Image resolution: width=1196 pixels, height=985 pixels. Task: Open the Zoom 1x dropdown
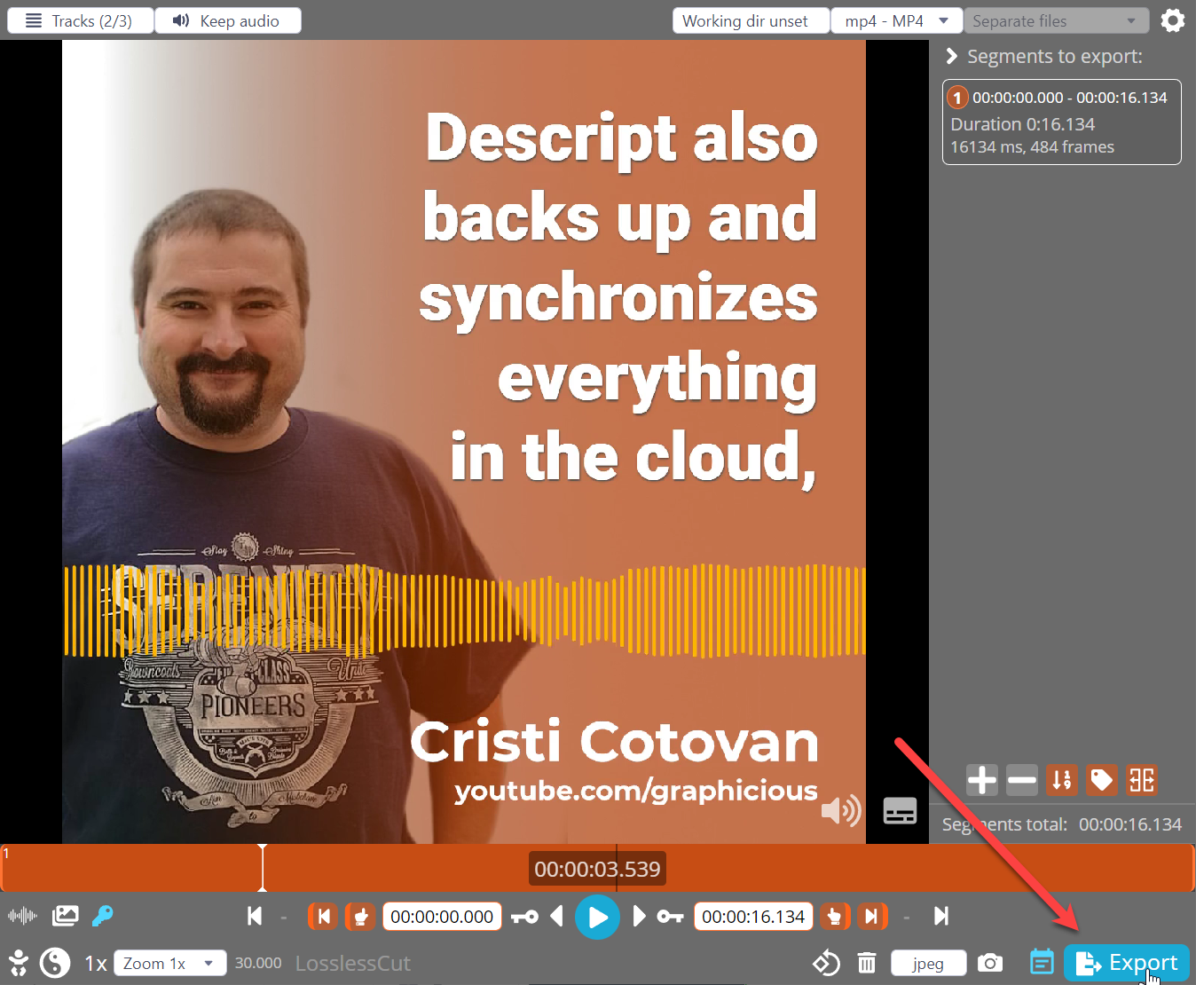(x=169, y=964)
